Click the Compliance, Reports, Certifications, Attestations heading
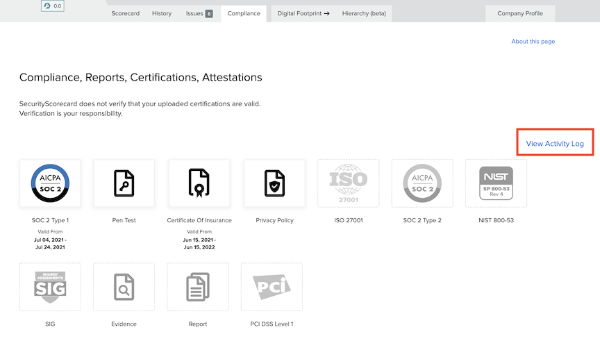 [140, 77]
